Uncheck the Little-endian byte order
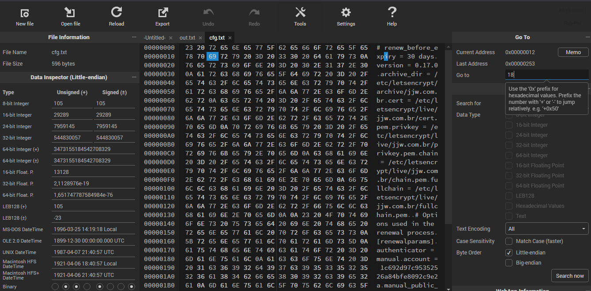 [508, 253]
